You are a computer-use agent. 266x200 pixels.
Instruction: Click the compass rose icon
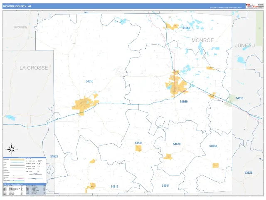[x=12, y=149]
